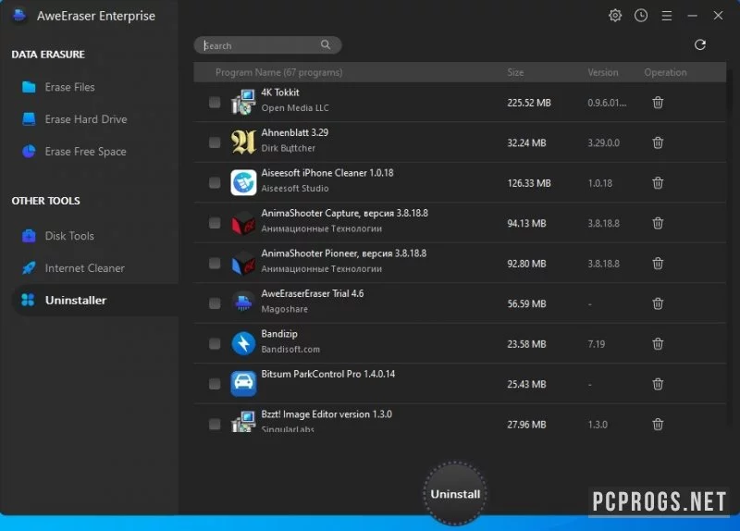The height and width of the screenshot is (531, 740).
Task: Check the Bitsum ParkControl Pro checkbox
Action: pos(215,384)
